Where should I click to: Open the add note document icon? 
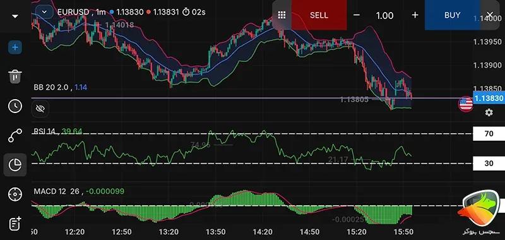pyautogui.click(x=15, y=224)
